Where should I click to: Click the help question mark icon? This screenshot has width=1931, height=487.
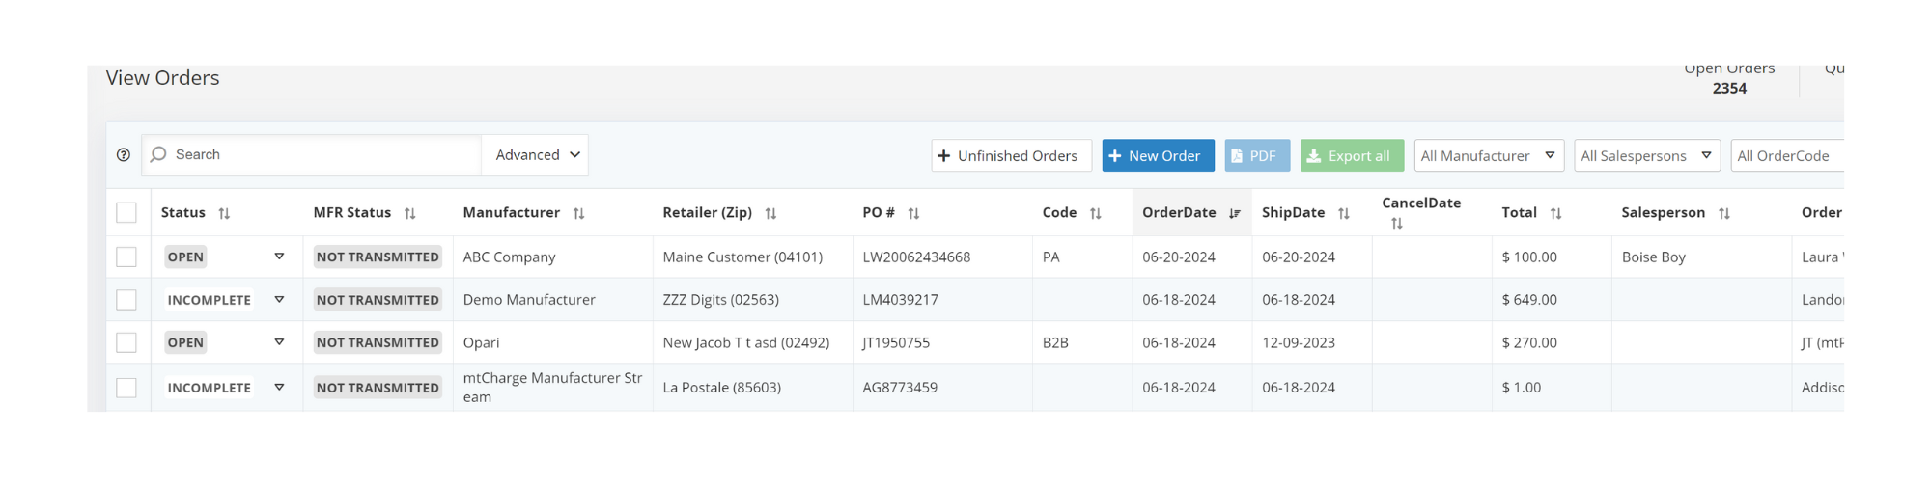[124, 154]
